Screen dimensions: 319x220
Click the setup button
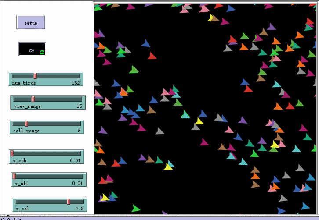click(x=31, y=22)
